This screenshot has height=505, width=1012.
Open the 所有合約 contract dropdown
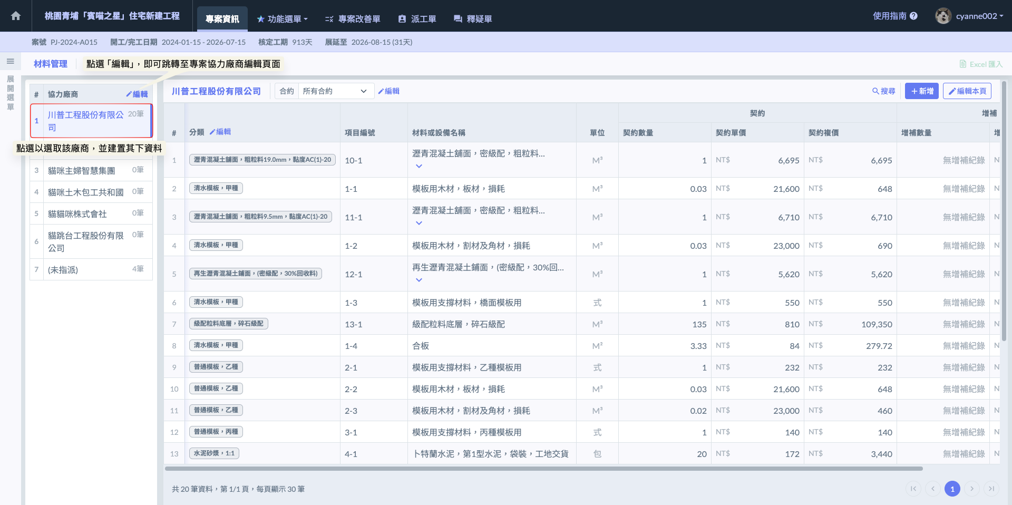click(x=335, y=91)
